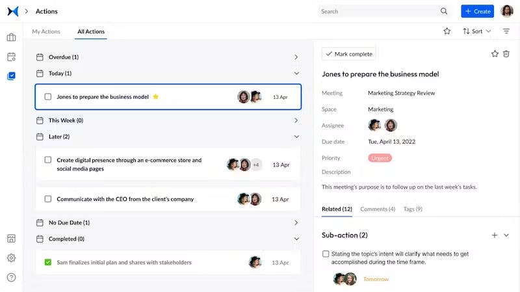Open the help question mark icon

pyautogui.click(x=11, y=278)
